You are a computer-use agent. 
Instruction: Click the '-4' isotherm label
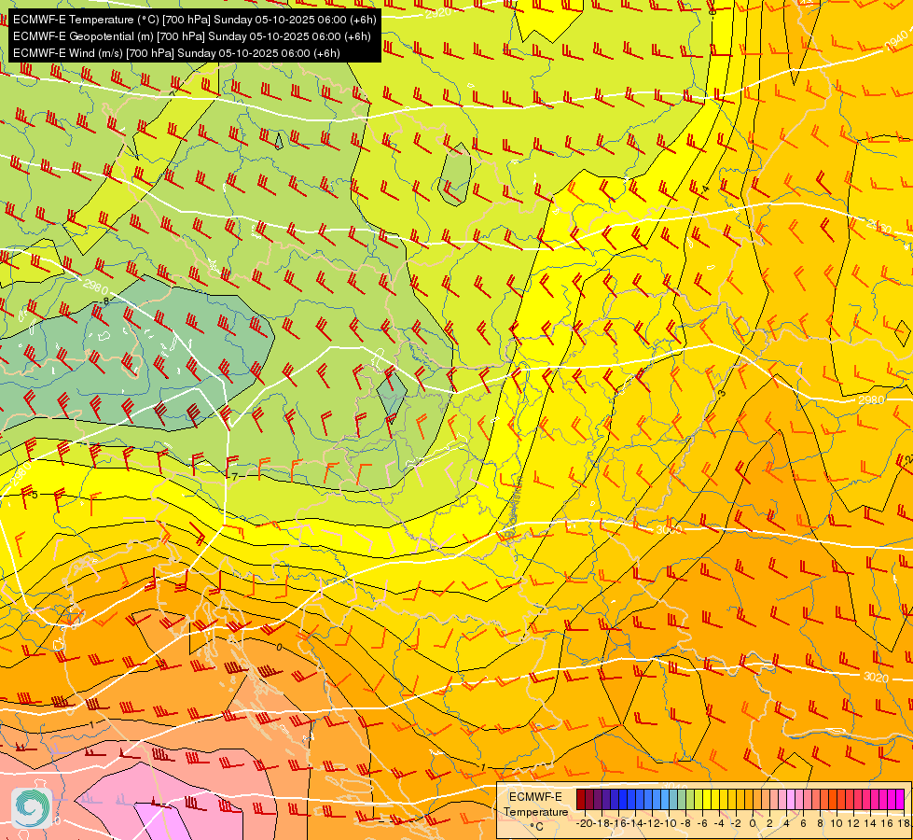(x=705, y=189)
